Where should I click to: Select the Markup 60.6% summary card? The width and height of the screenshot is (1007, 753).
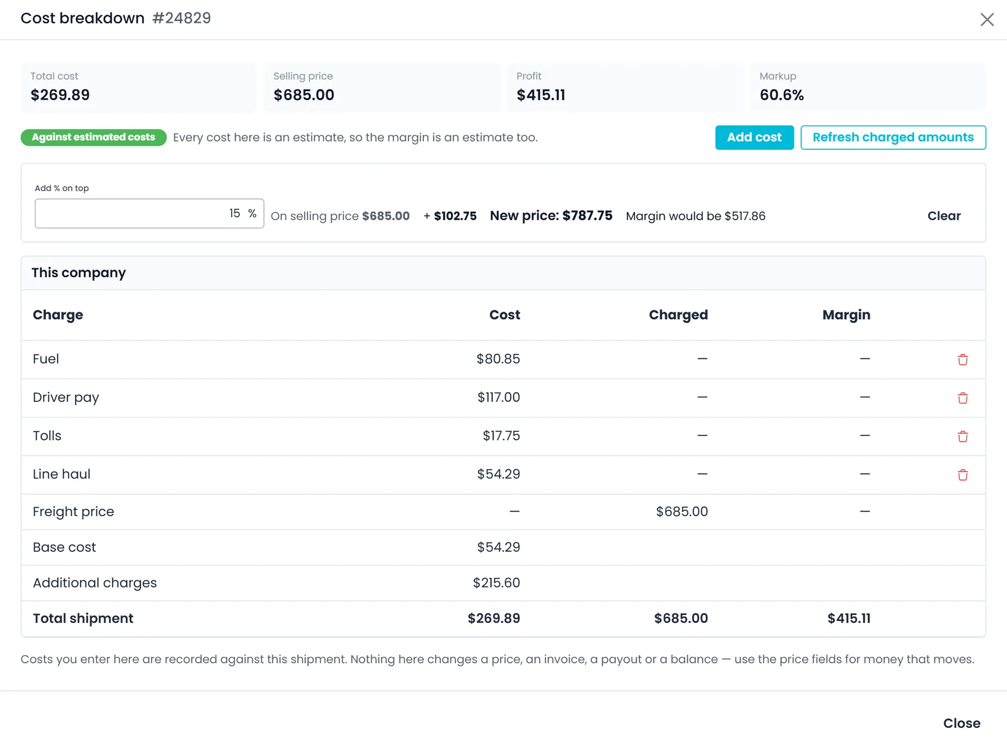point(868,87)
